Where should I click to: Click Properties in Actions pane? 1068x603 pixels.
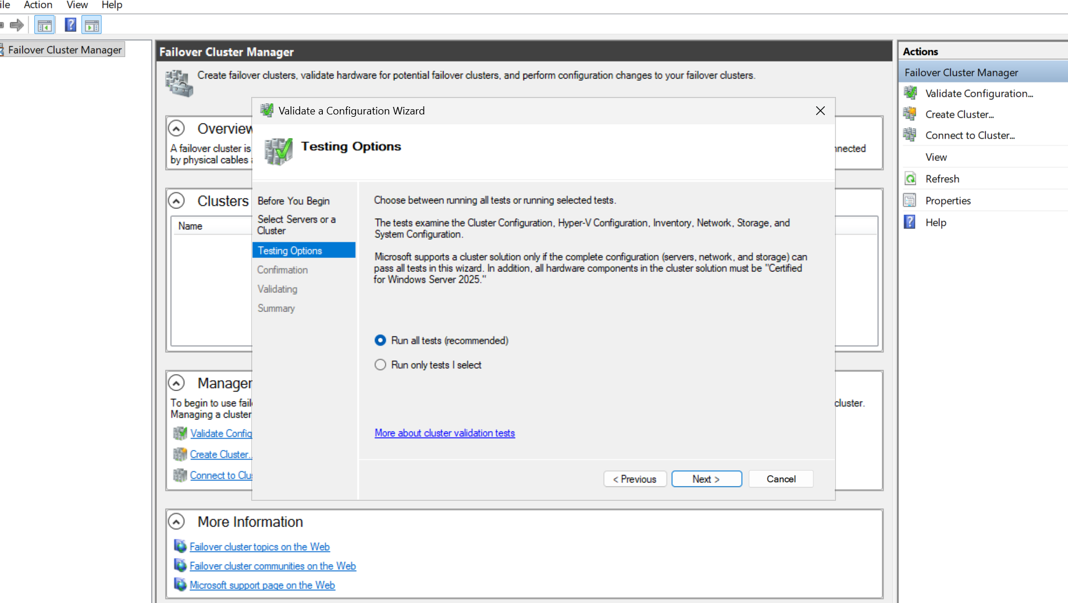[x=948, y=200]
